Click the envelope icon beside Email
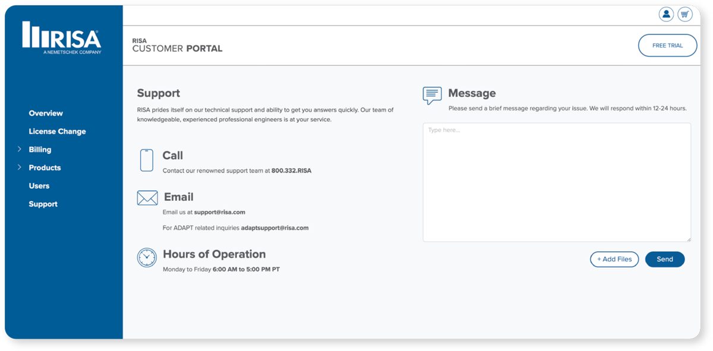The width and height of the screenshot is (713, 351). coord(147,198)
